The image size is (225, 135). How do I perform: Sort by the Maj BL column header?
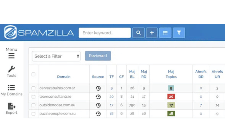pos(132,74)
